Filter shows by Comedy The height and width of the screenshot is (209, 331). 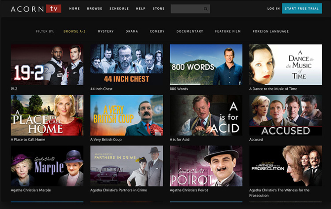point(157,31)
